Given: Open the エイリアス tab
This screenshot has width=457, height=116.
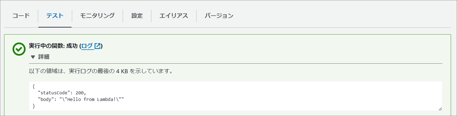Looking at the screenshot, I should [174, 16].
